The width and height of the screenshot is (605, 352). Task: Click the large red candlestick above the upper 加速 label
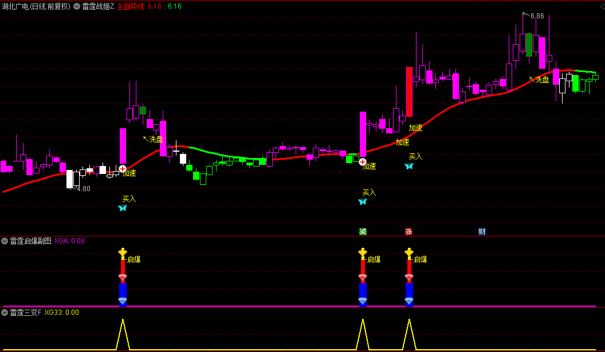410,92
